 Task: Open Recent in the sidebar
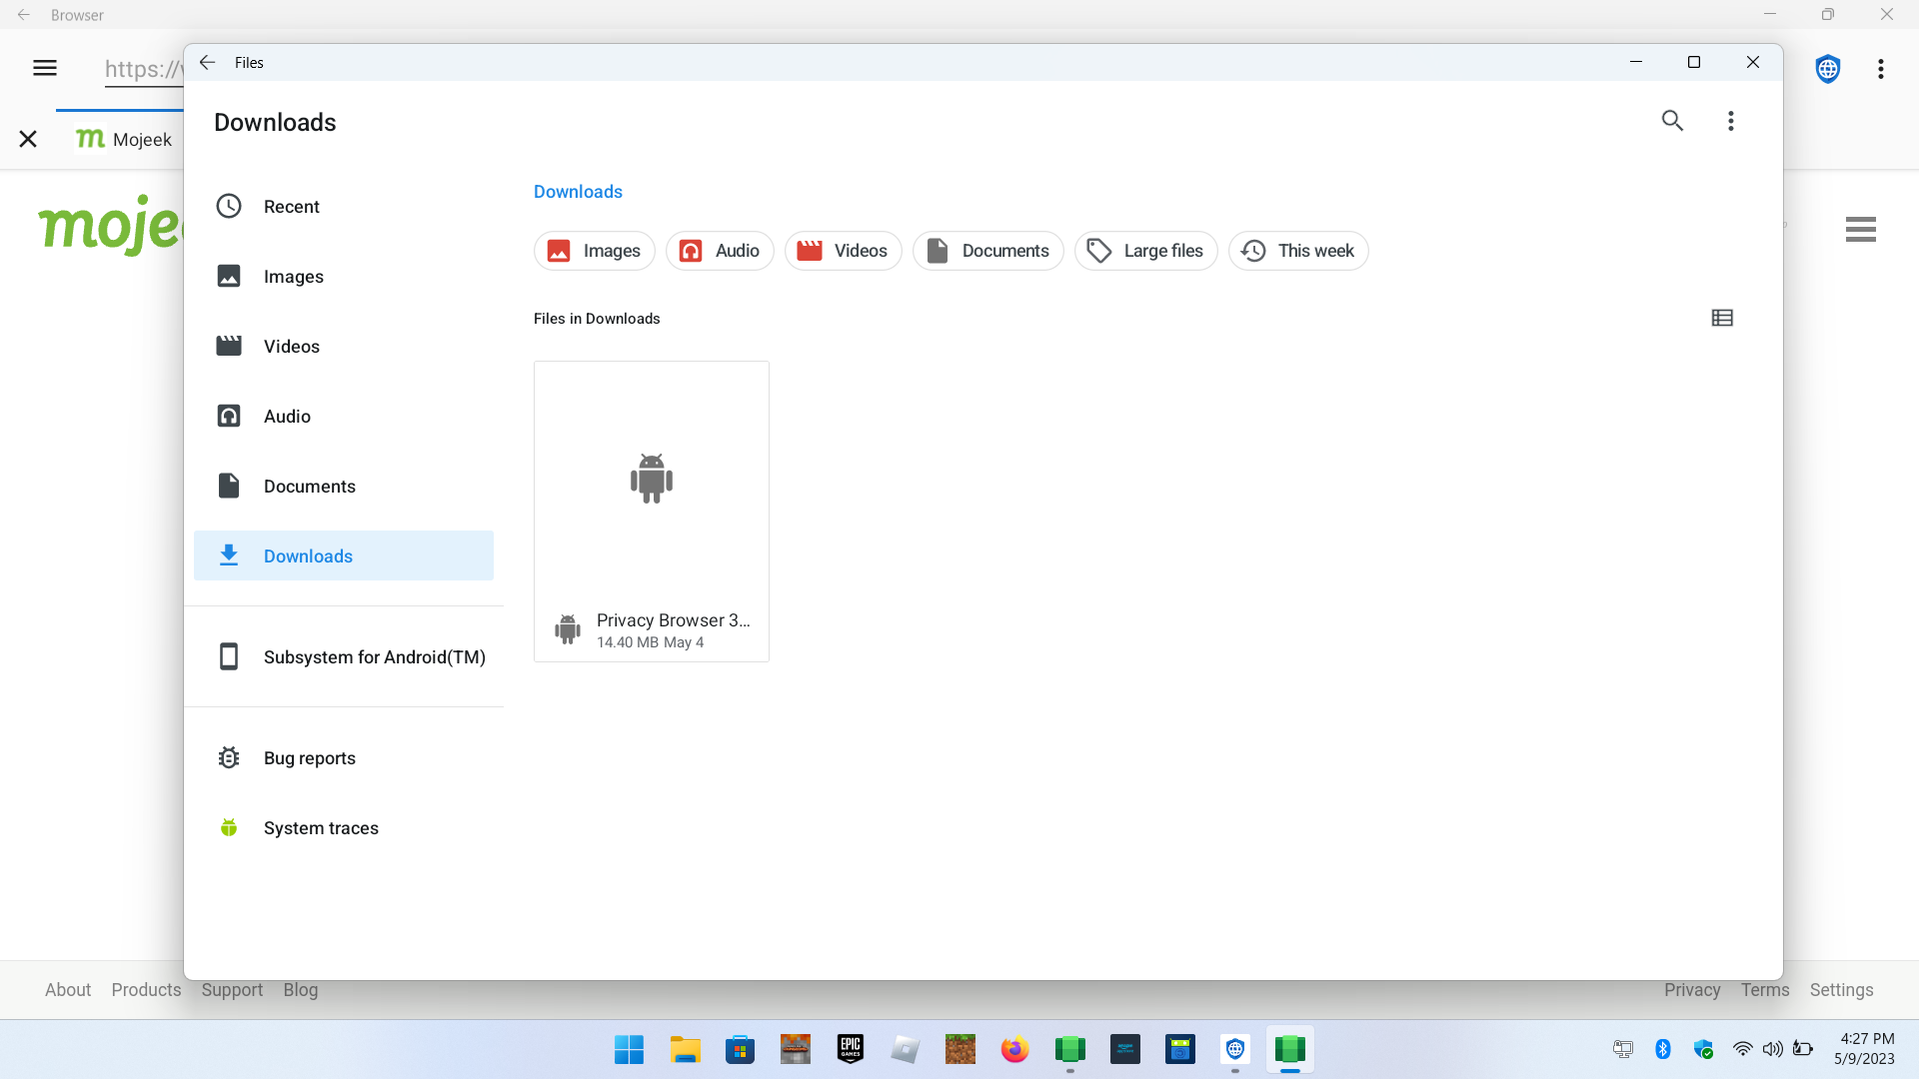[344, 206]
